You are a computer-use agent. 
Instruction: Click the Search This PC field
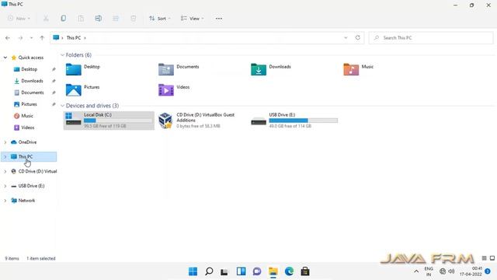click(431, 38)
